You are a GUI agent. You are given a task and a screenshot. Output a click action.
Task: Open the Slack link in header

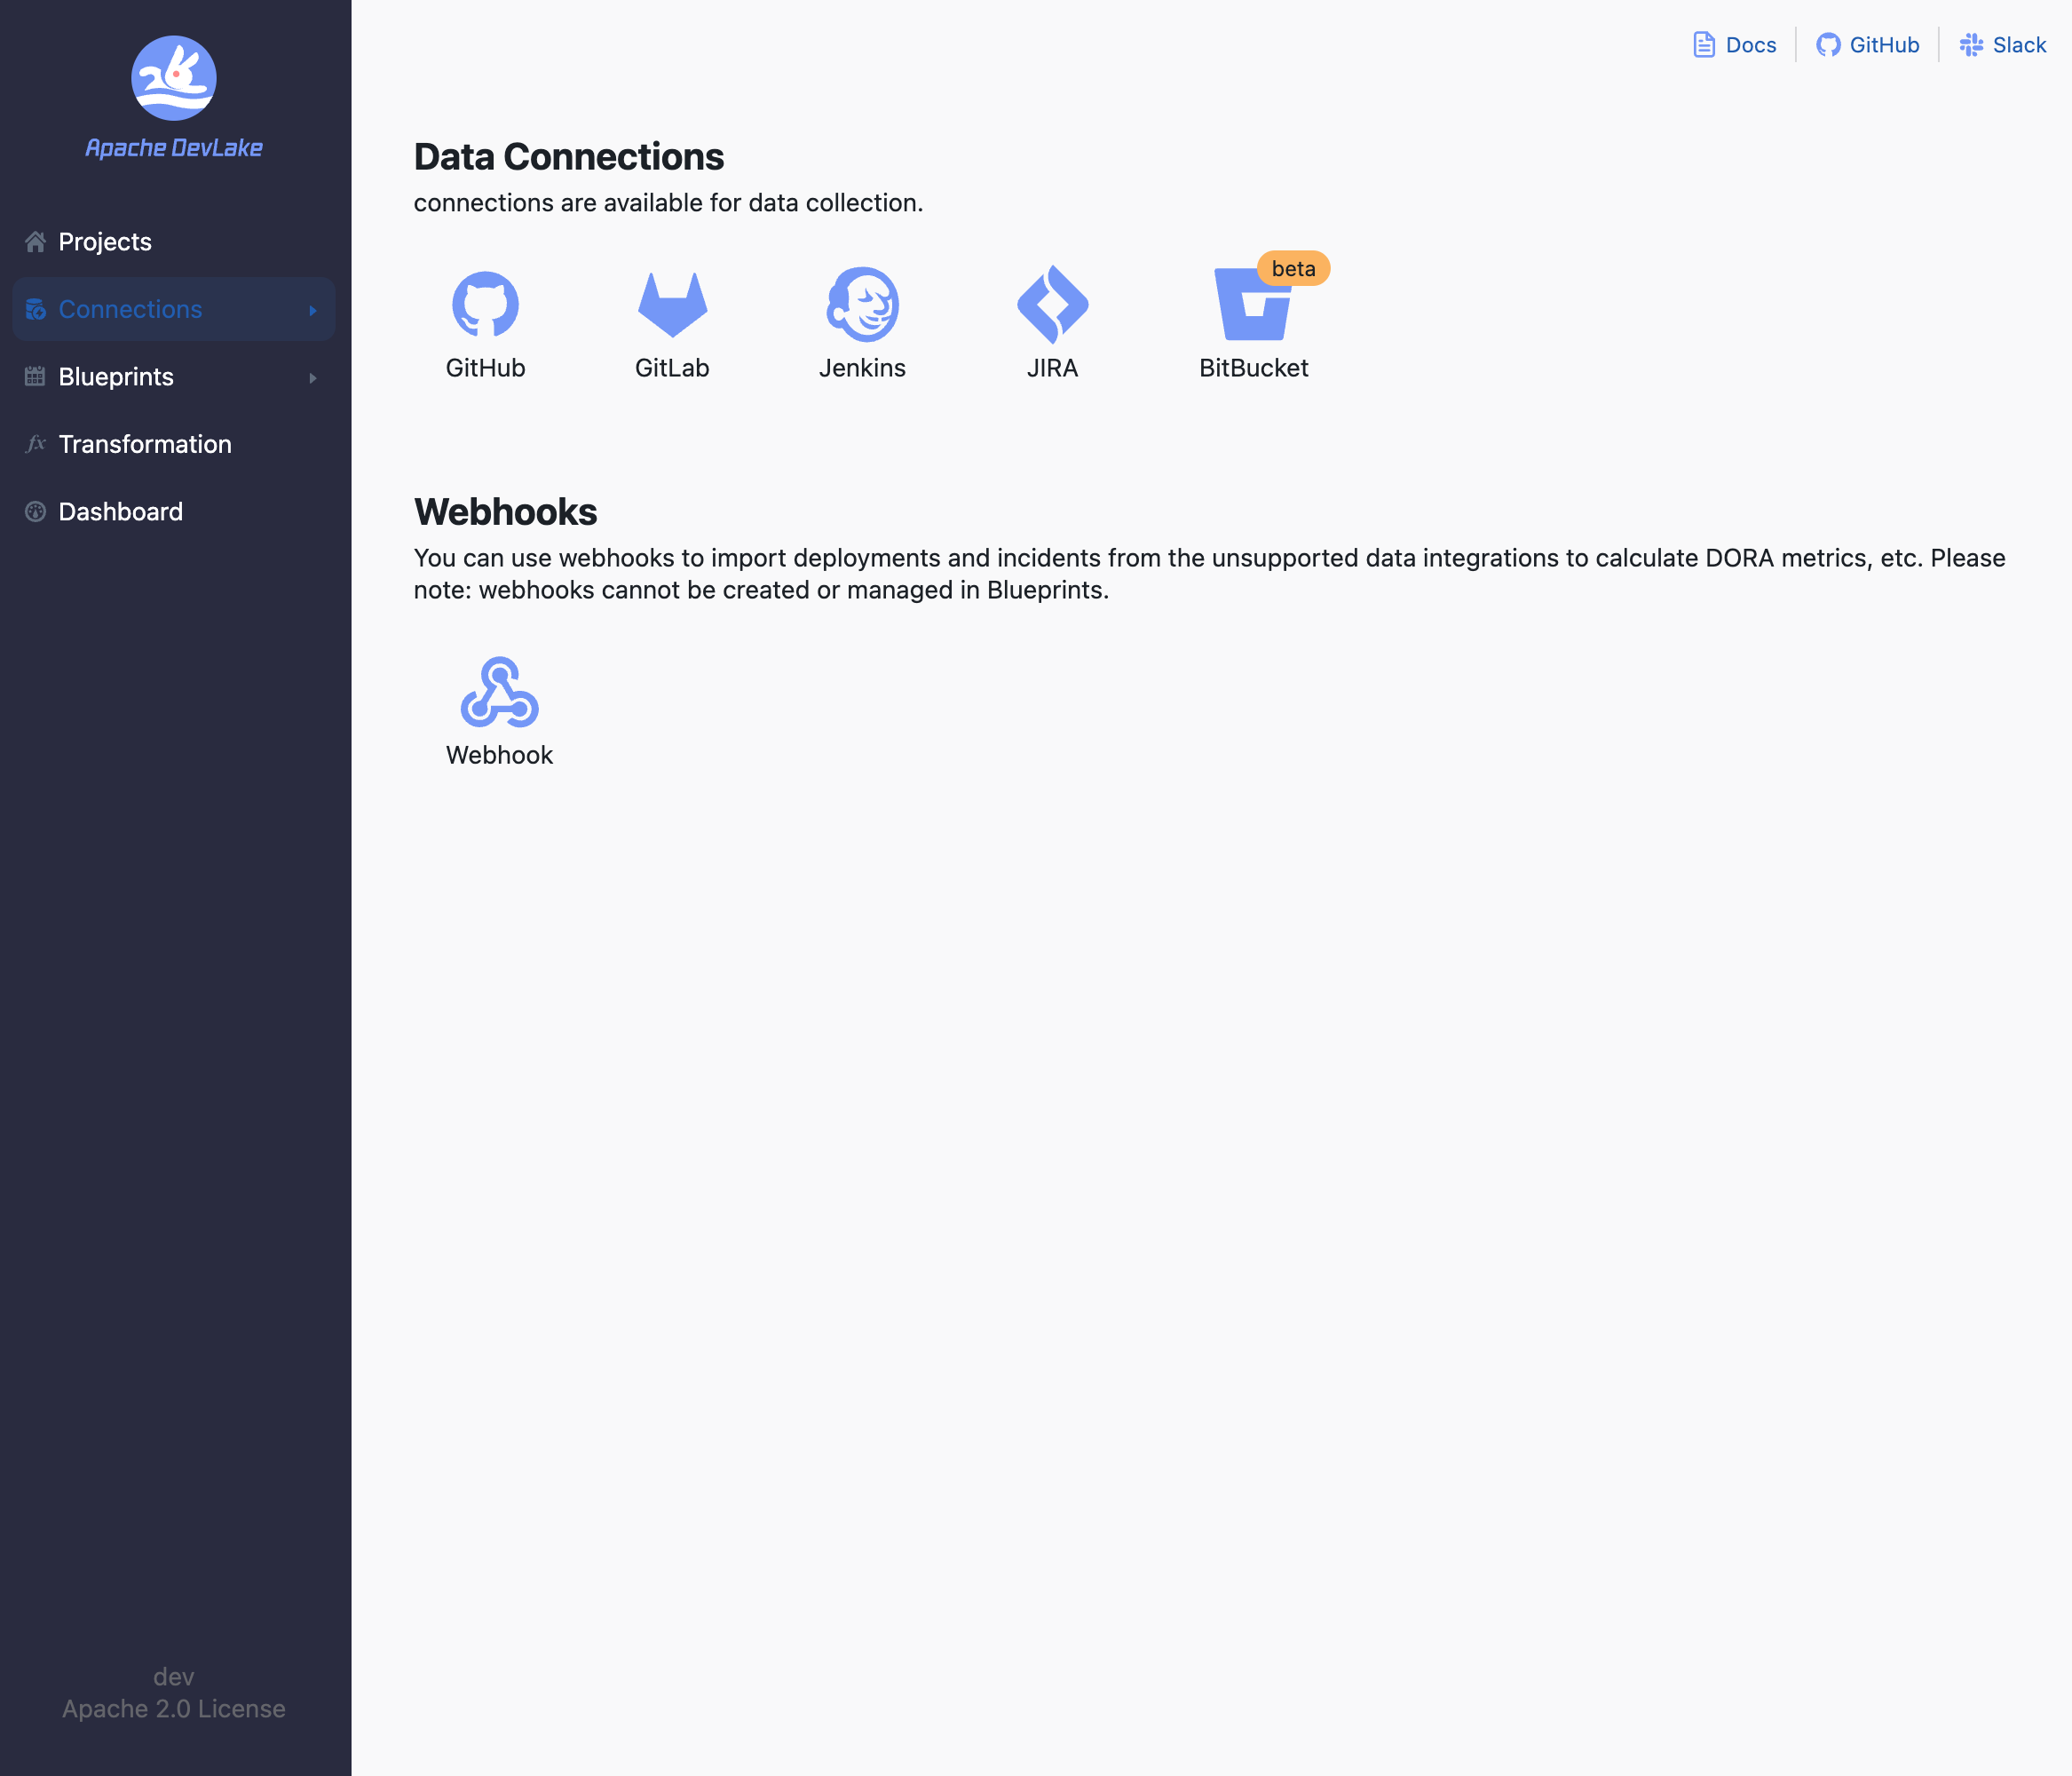point(2003,45)
